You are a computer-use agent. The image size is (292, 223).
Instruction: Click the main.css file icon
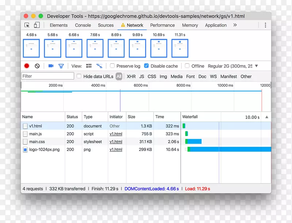click(25, 142)
